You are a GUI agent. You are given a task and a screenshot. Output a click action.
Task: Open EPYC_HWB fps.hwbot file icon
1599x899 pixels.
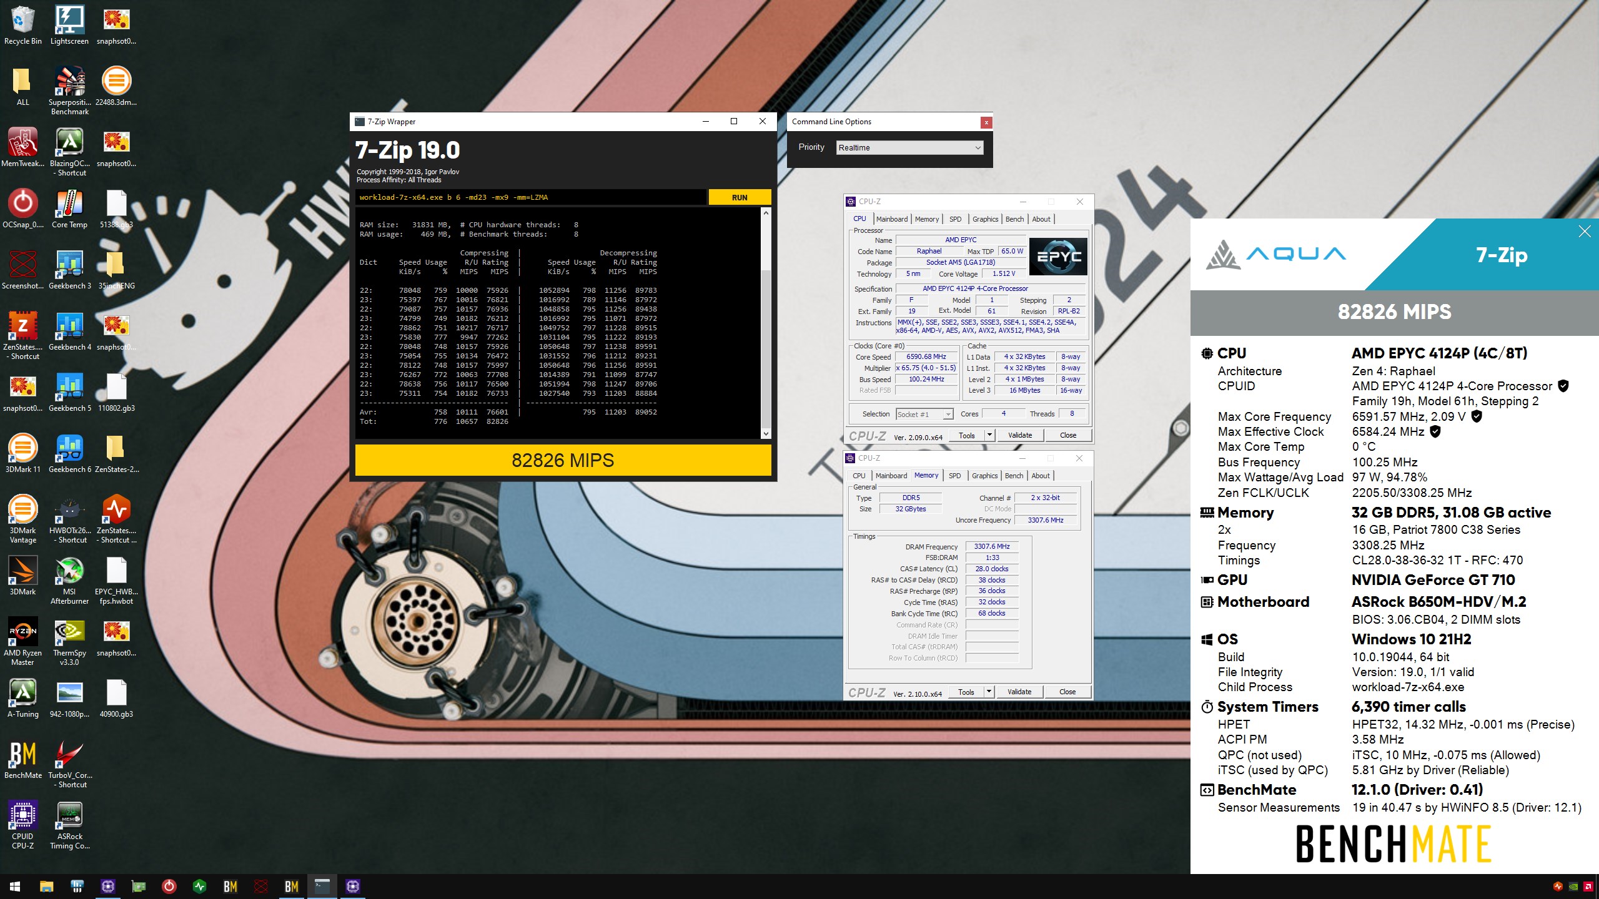point(116,580)
